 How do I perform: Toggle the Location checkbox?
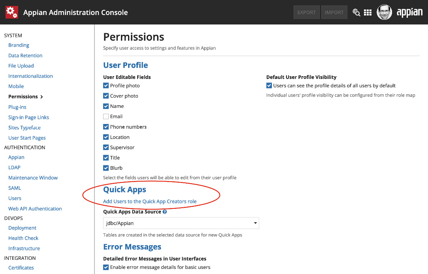pyautogui.click(x=106, y=137)
